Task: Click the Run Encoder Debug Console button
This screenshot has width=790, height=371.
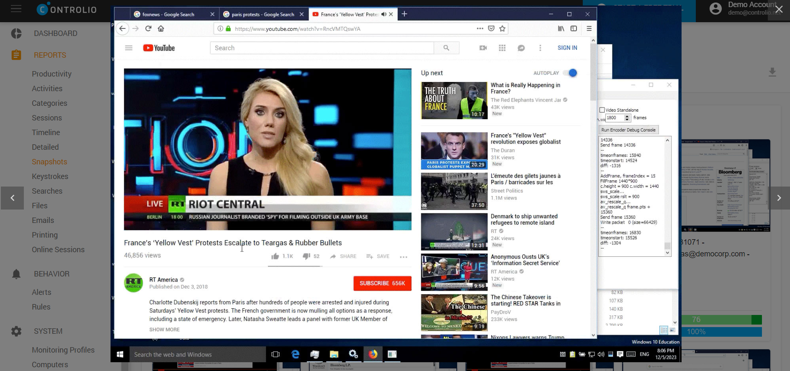Action: (x=628, y=130)
